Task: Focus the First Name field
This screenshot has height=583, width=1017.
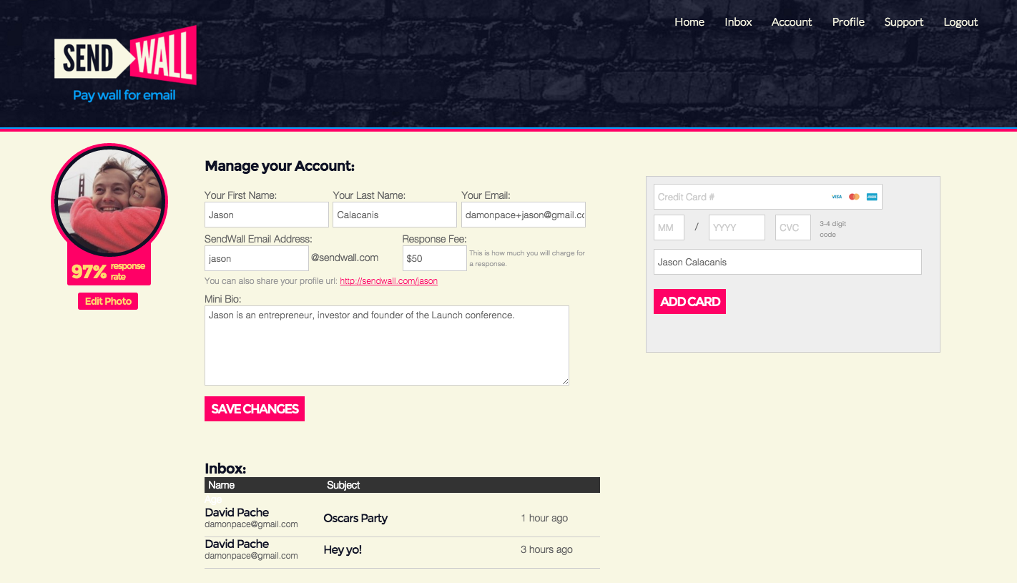Action: [267, 215]
